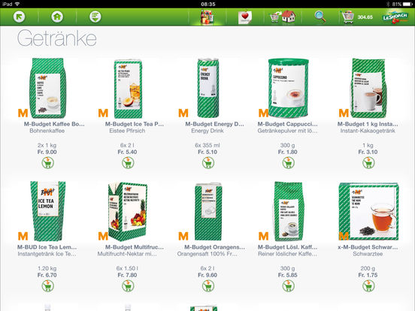Add M-Budget Instant-Kakaogetränk to cart
The height and width of the screenshot is (311, 415).
(x=368, y=163)
